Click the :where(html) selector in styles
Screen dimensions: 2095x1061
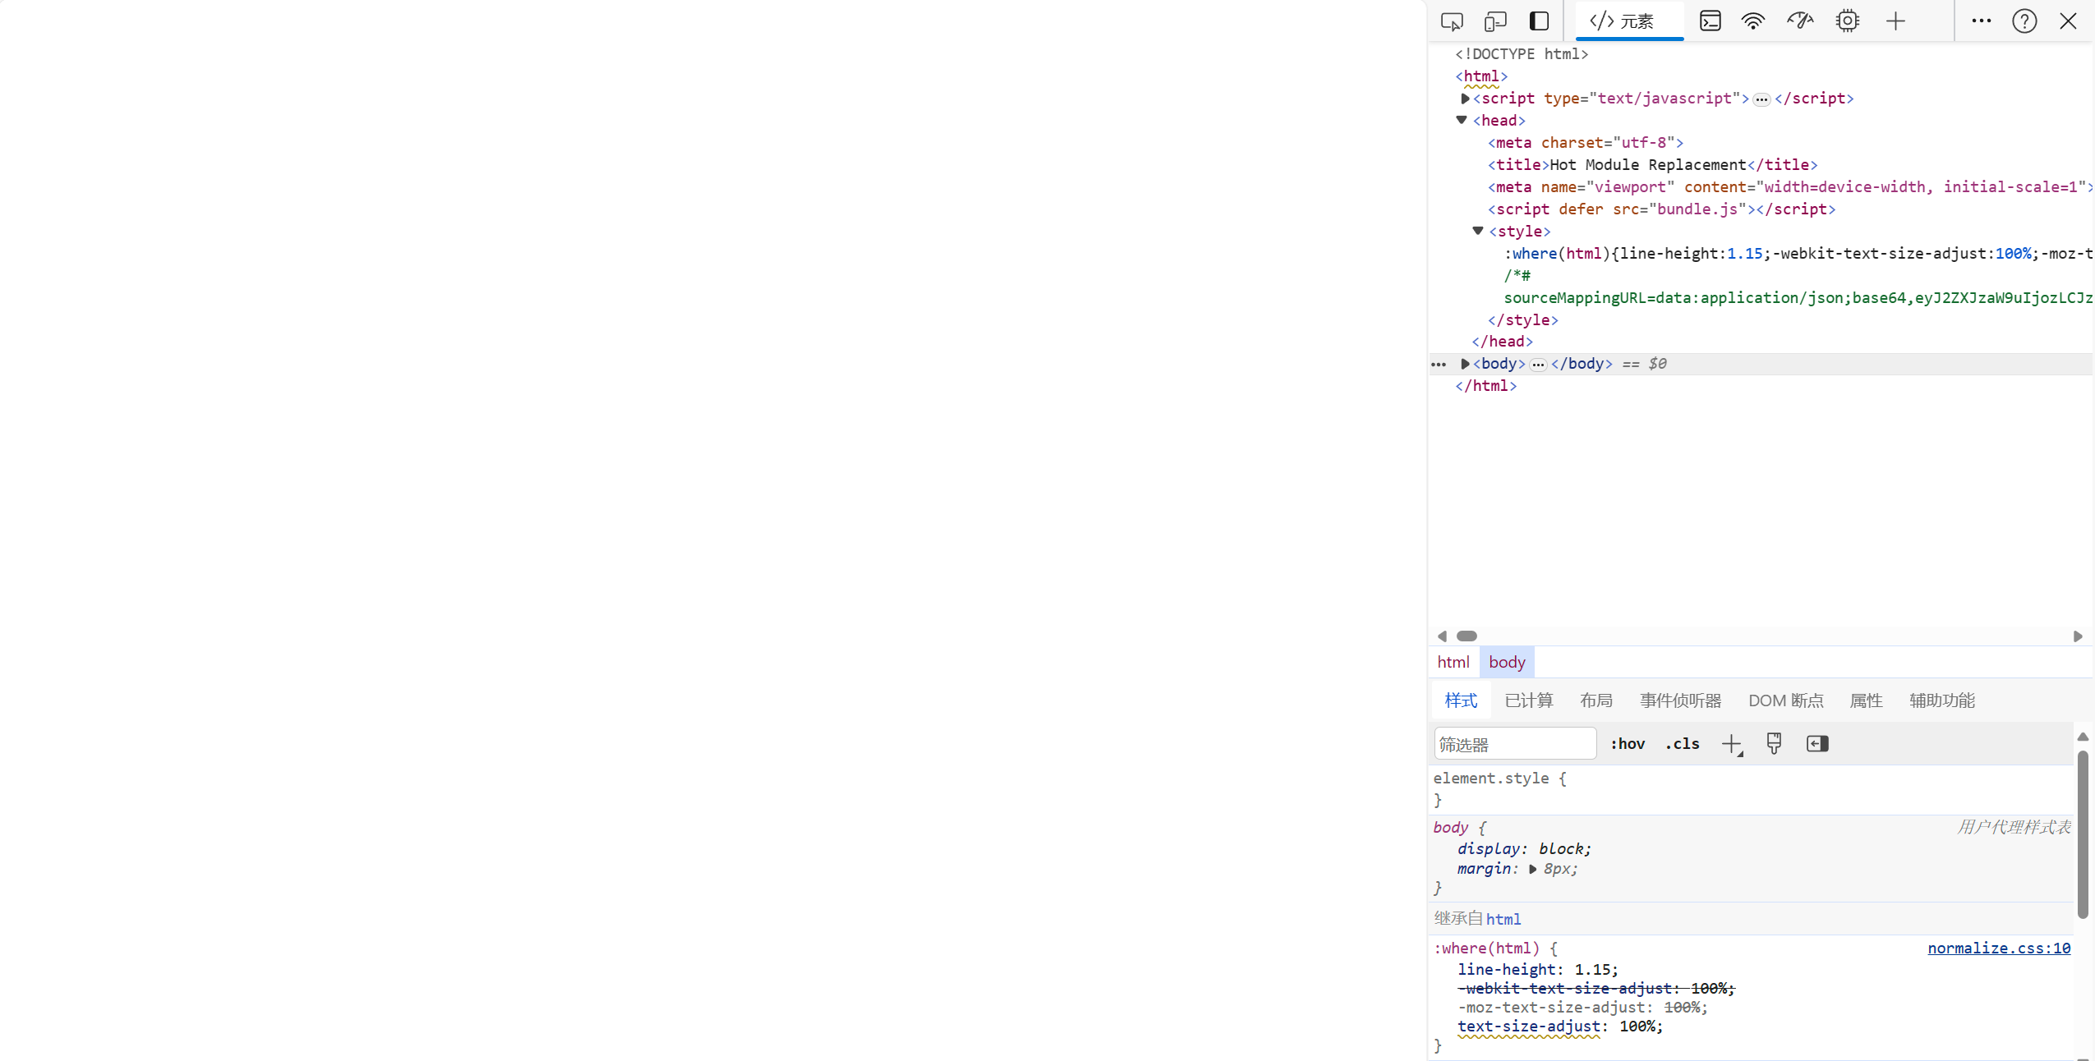pos(1487,948)
